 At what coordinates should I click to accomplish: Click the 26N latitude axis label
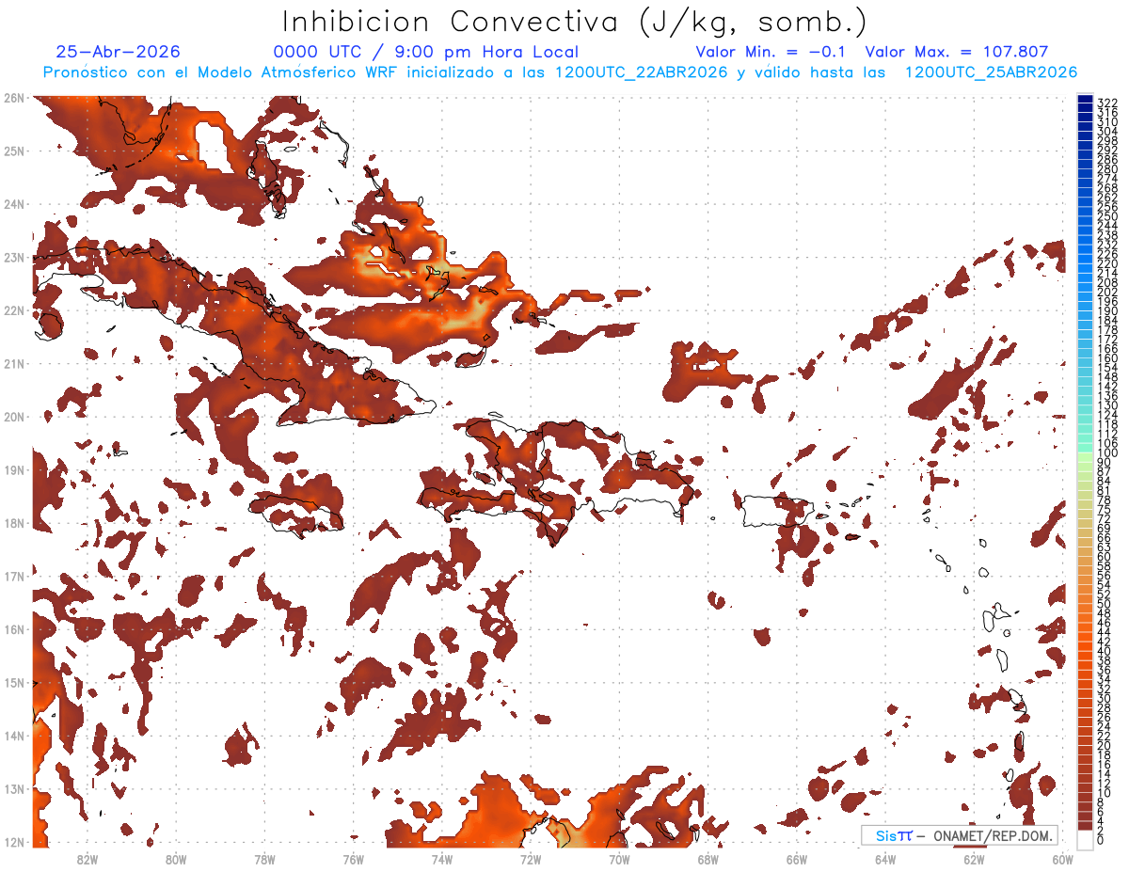[13, 98]
